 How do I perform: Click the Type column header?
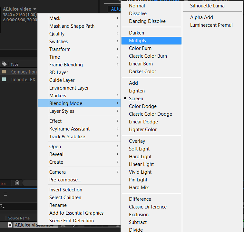(x=15, y=64)
